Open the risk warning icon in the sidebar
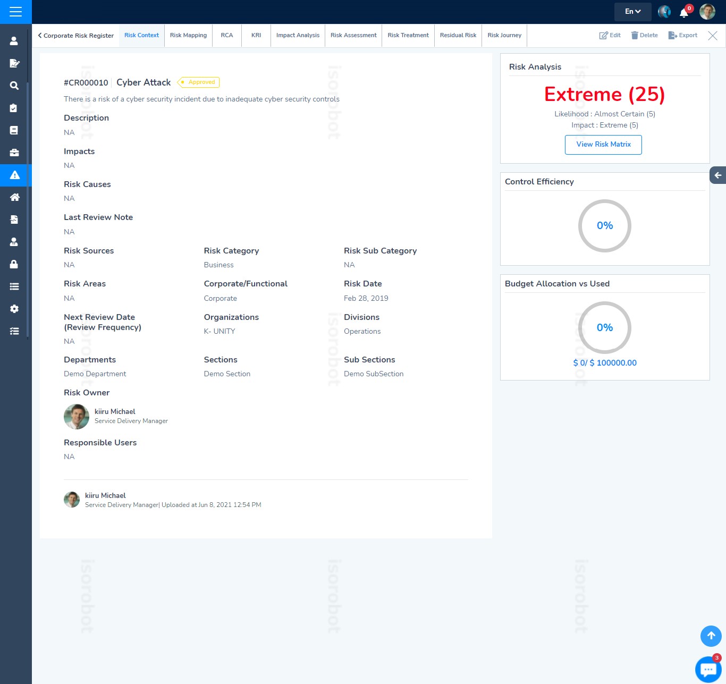The width and height of the screenshot is (726, 684). tap(14, 175)
